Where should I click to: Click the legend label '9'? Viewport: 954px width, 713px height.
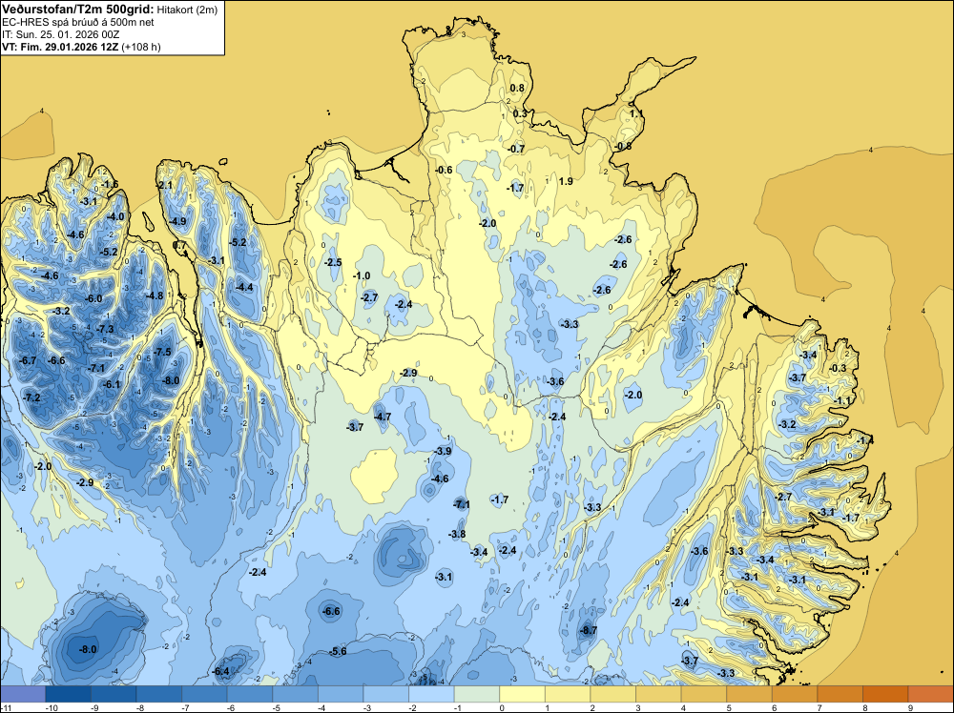tap(911, 708)
